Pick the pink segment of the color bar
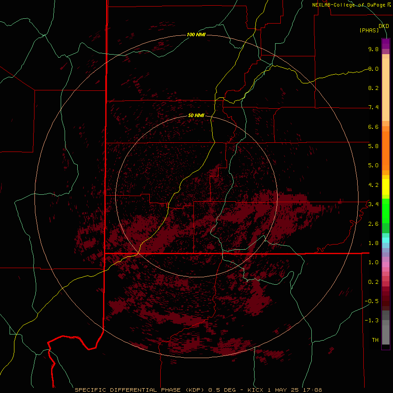393x393 pixels. pos(386,265)
